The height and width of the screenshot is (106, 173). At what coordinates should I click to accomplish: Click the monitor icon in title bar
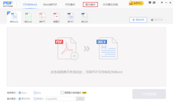click(150, 3)
